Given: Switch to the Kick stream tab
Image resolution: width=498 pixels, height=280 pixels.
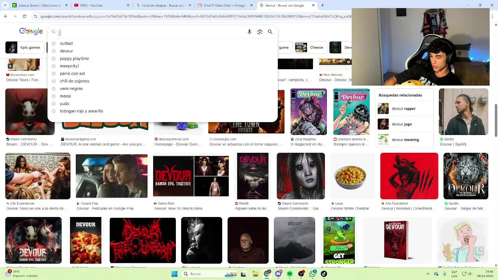Looking at the screenshot, I should point(40,5).
